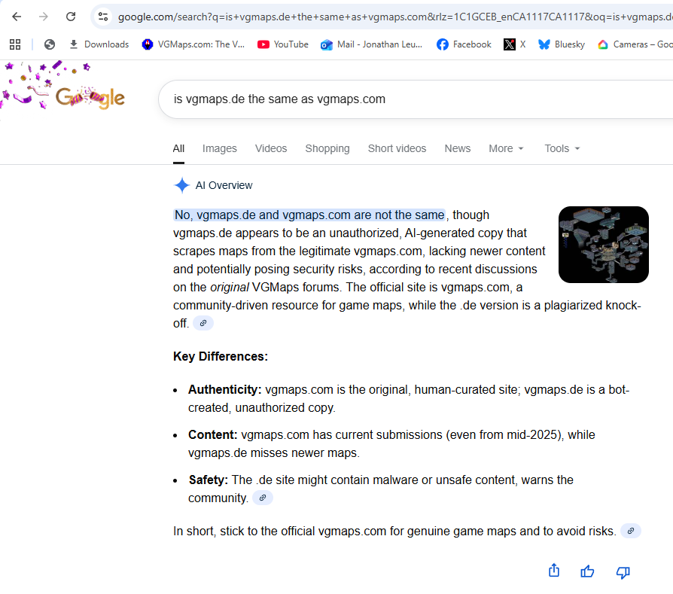Open the Short videos tab
Image resolution: width=673 pixels, height=594 pixels.
tap(397, 148)
